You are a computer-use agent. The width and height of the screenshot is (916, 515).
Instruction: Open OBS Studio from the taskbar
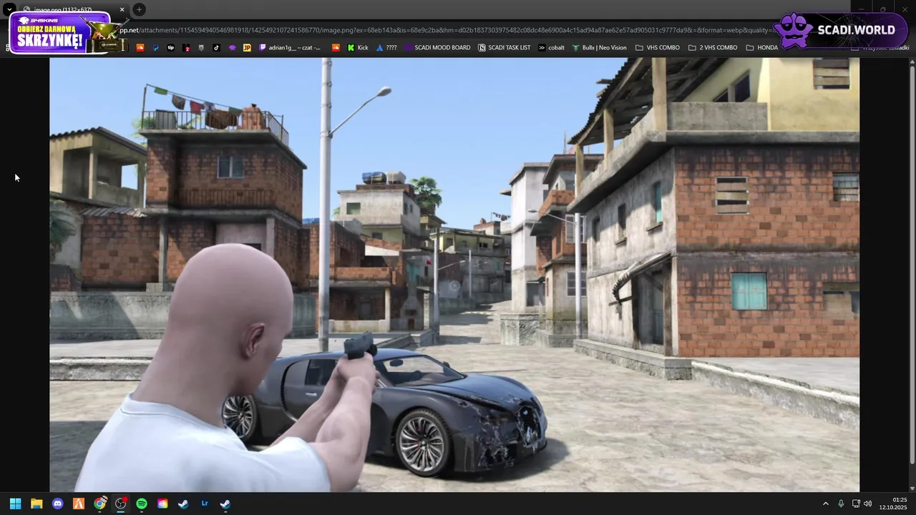(120, 504)
